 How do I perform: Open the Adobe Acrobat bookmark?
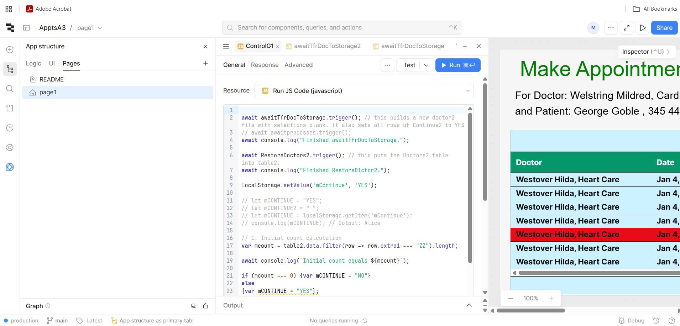(49, 9)
